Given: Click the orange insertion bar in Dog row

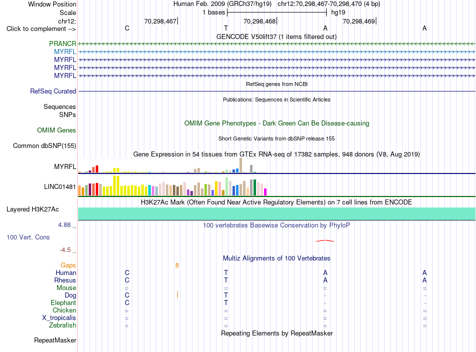Looking at the screenshot, I should click(177, 294).
